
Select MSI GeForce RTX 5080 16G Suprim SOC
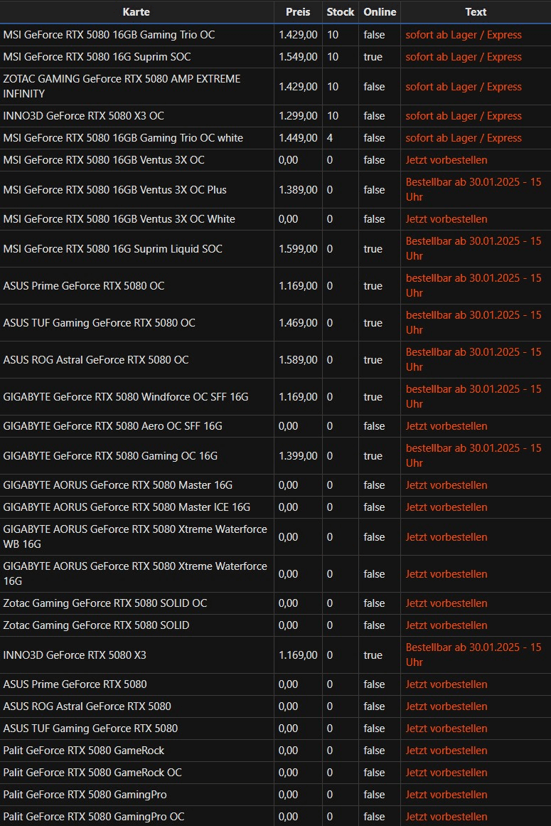click(x=97, y=57)
